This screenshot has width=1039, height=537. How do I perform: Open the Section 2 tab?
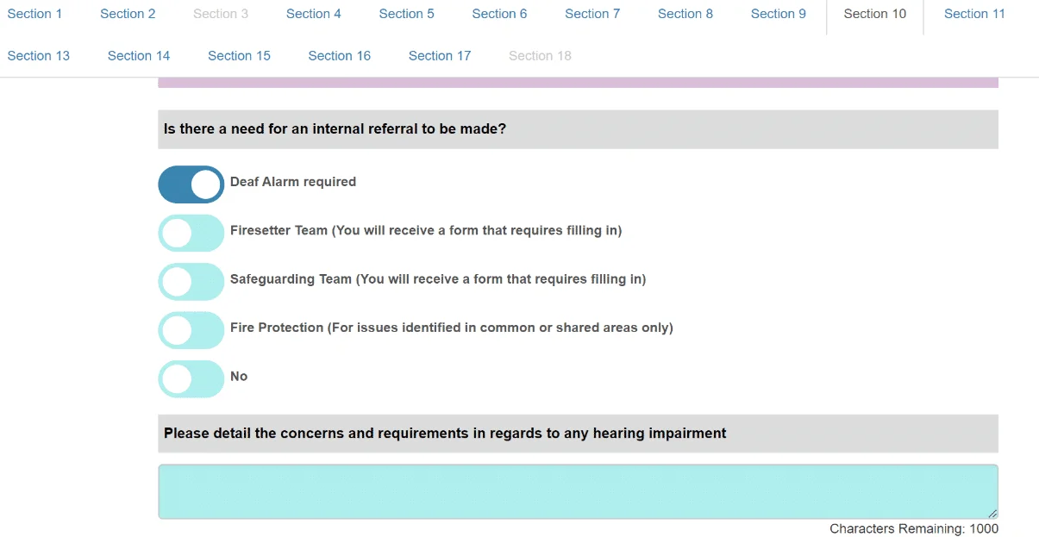coord(128,14)
